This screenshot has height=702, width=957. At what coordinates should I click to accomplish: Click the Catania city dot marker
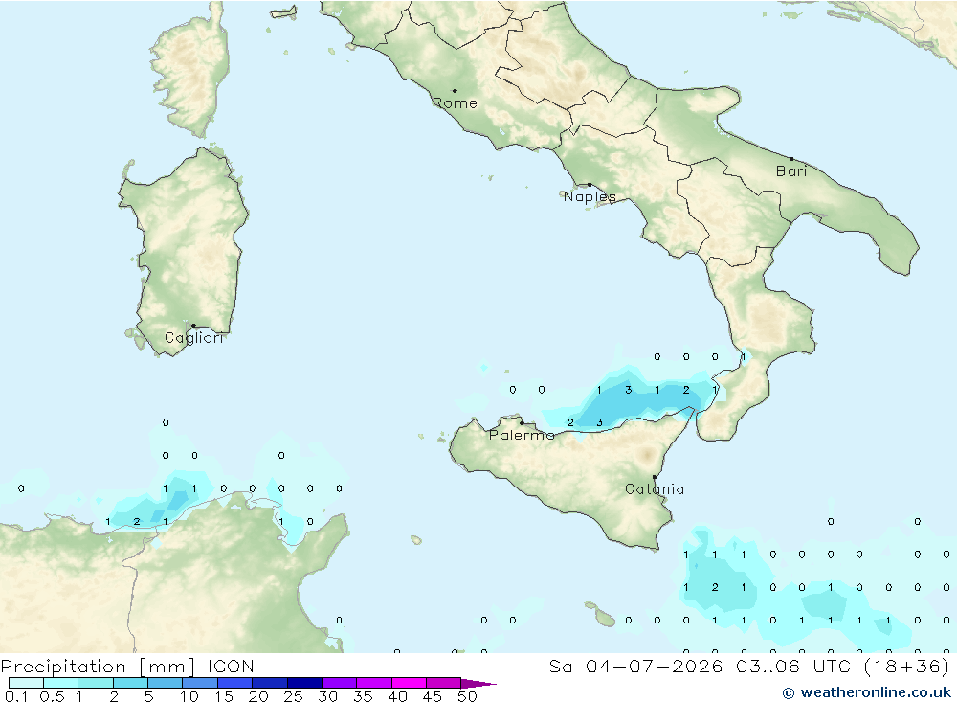(655, 477)
